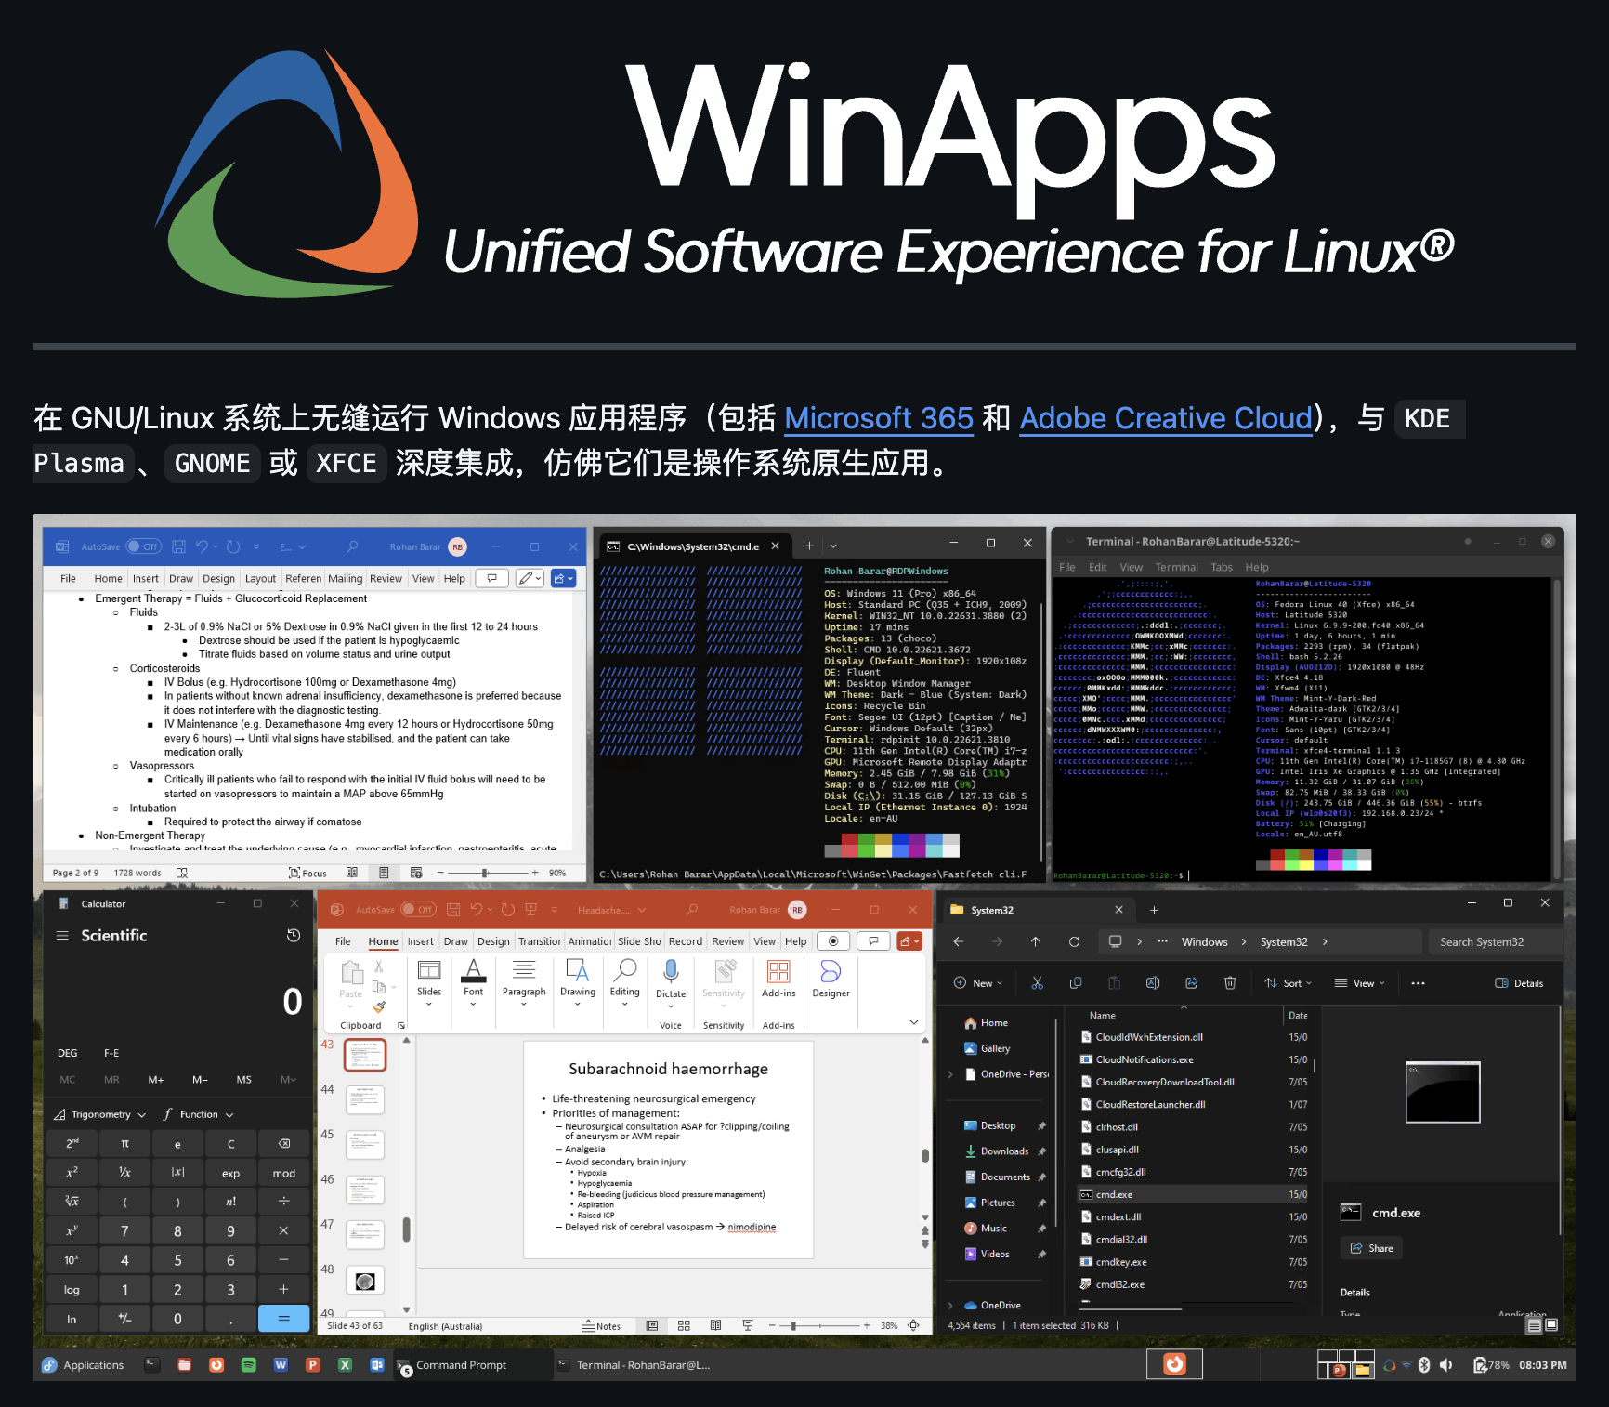Click the Share button in Explorer details pane
The height and width of the screenshot is (1407, 1609).
coord(1371,1248)
